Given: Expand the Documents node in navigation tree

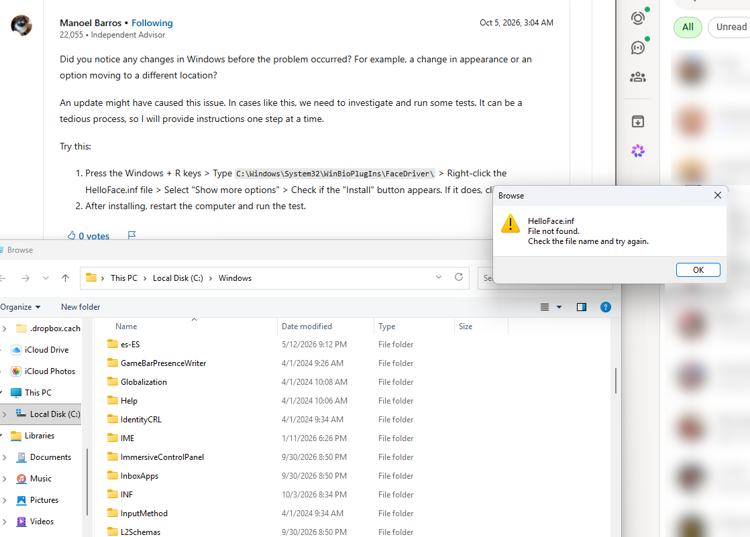Looking at the screenshot, I should 4,457.
